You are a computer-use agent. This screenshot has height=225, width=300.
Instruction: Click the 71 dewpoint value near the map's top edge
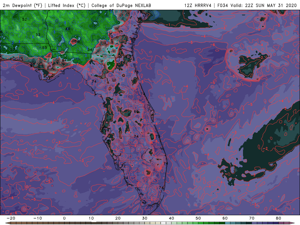coord(139,12)
